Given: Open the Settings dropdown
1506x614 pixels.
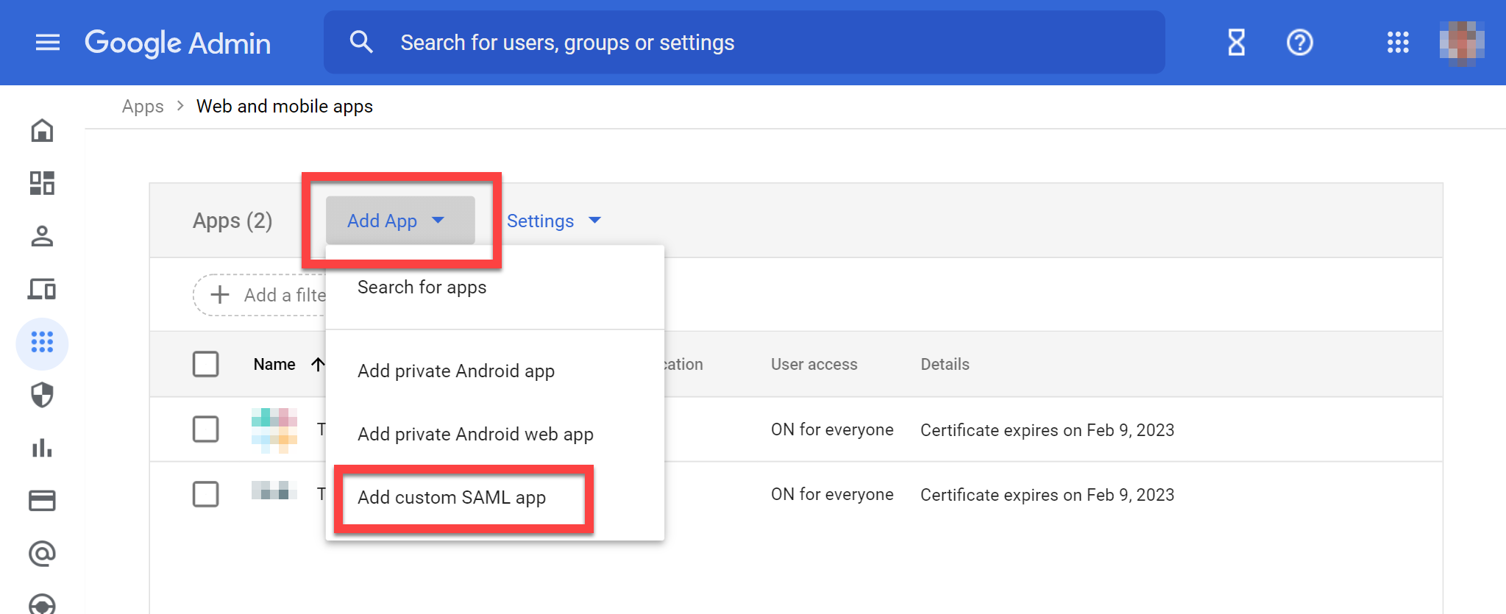Looking at the screenshot, I should (554, 221).
